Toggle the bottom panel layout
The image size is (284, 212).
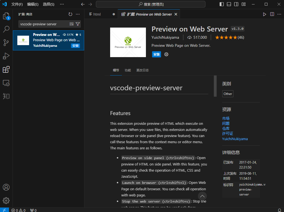click(x=229, y=4)
